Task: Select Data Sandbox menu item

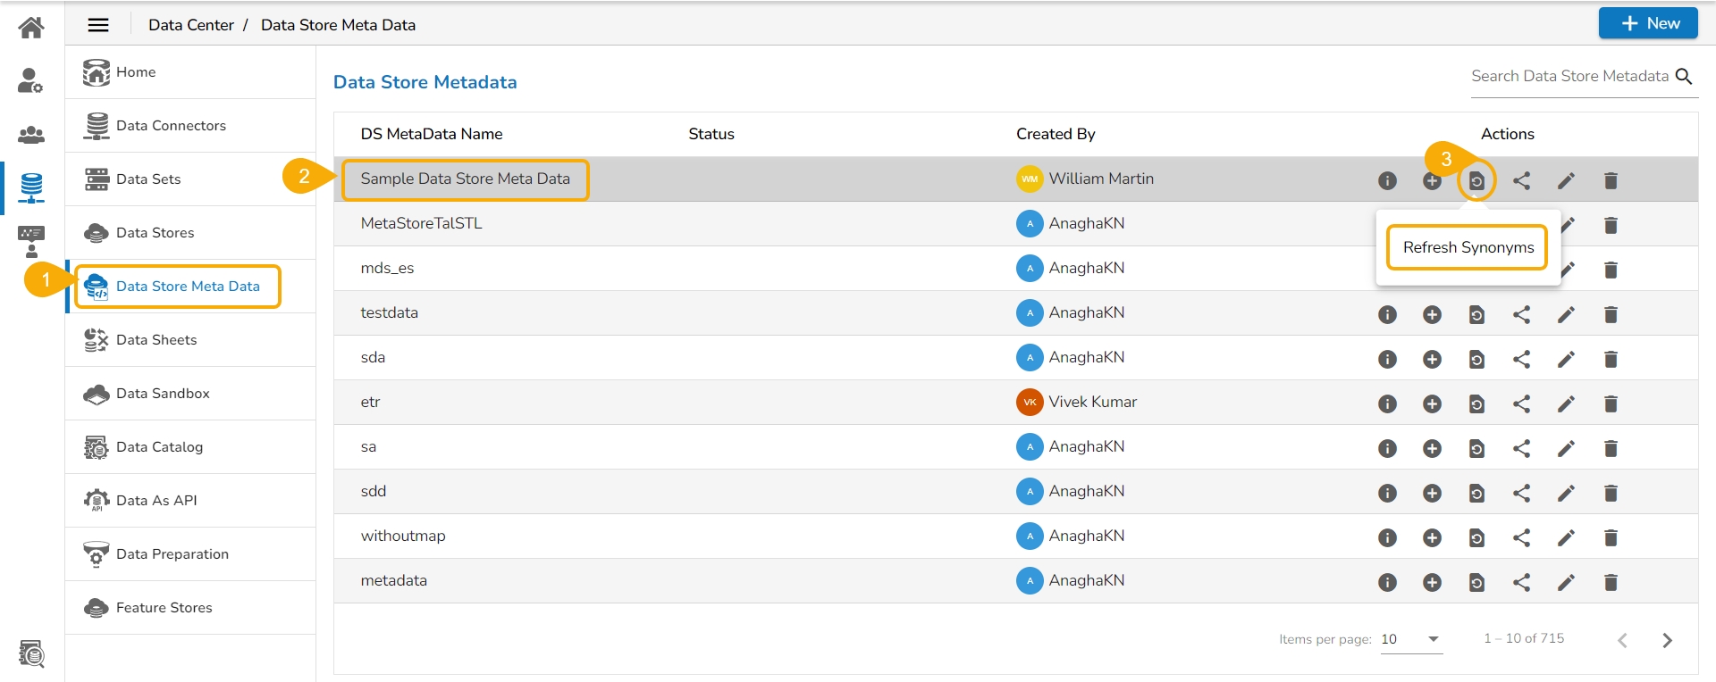Action: tap(163, 394)
